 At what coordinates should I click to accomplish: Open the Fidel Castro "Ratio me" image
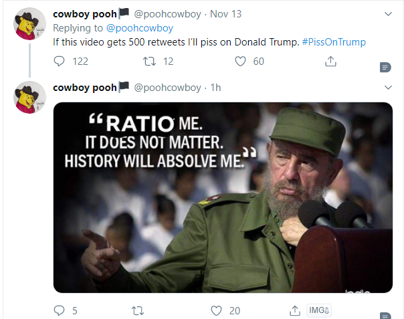(x=223, y=197)
